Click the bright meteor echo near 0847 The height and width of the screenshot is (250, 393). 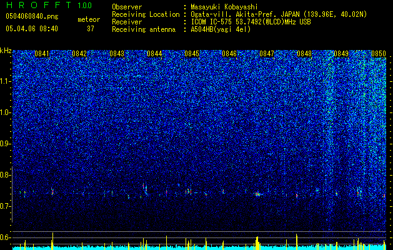tap(257, 194)
